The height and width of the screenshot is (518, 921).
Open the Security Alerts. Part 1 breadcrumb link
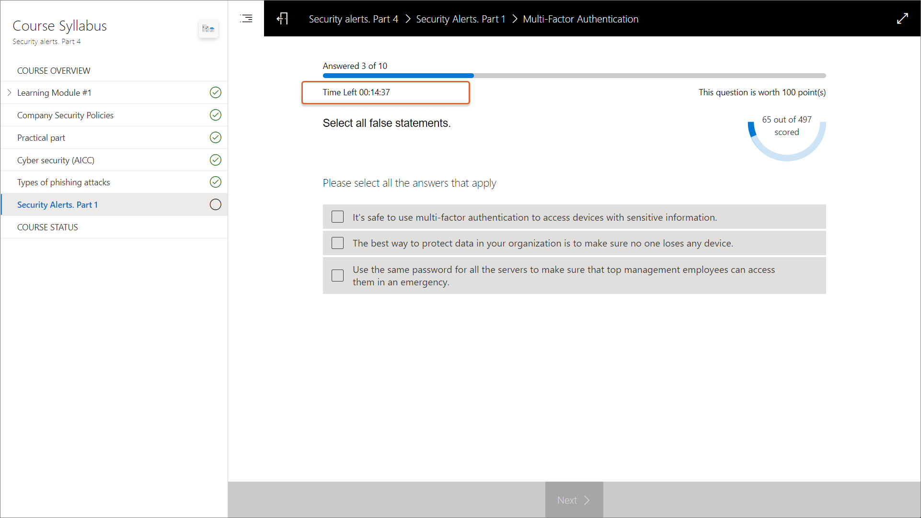[460, 19]
